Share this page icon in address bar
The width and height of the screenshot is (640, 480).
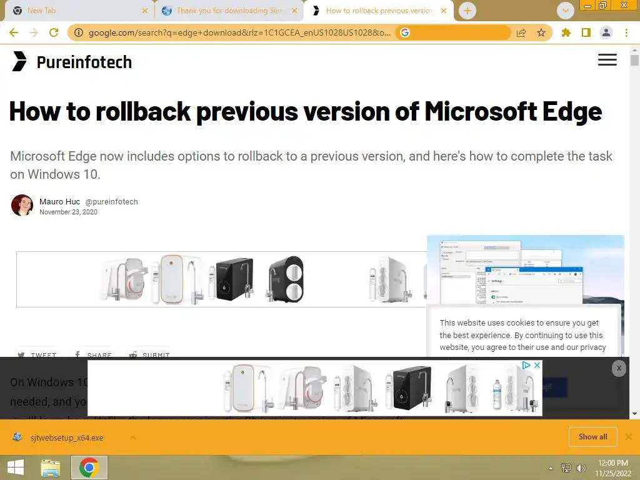click(x=521, y=32)
